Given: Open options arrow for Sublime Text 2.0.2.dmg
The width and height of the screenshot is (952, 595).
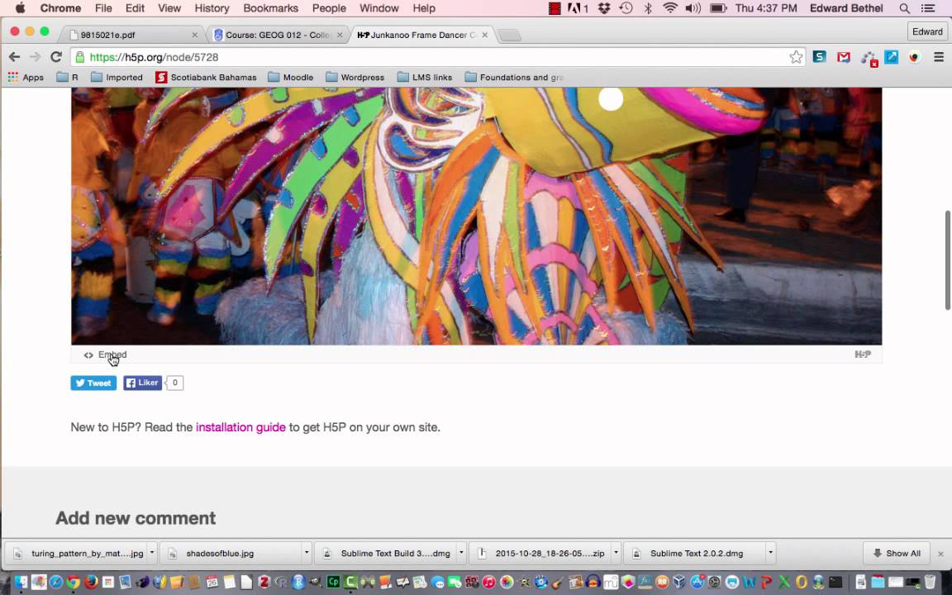Looking at the screenshot, I should (x=770, y=553).
